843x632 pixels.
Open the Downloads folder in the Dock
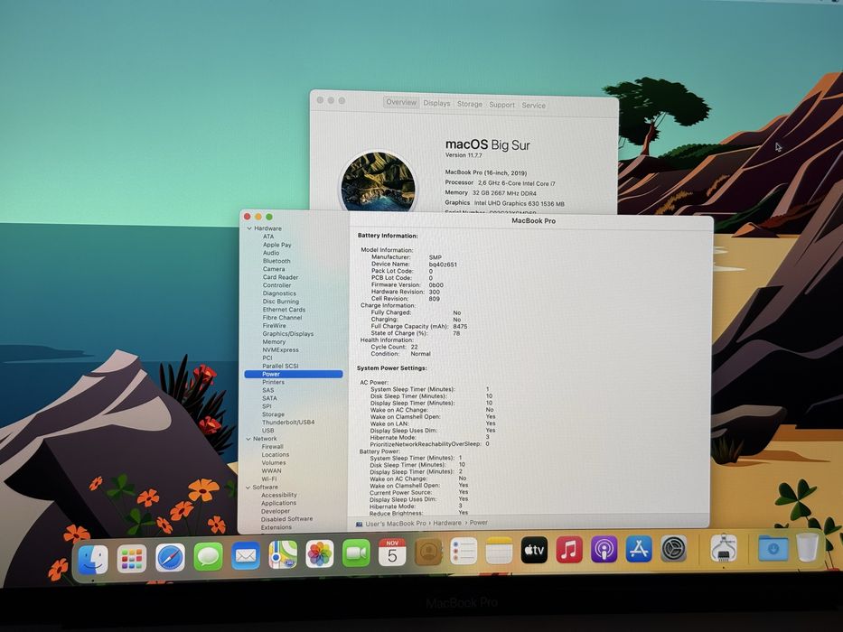[x=773, y=548]
